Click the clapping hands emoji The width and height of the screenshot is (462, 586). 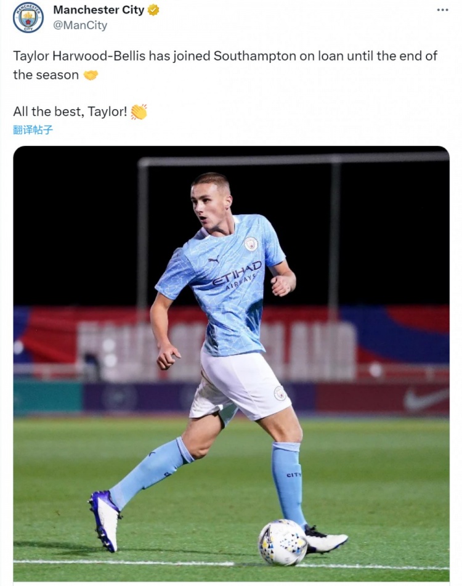(139, 112)
